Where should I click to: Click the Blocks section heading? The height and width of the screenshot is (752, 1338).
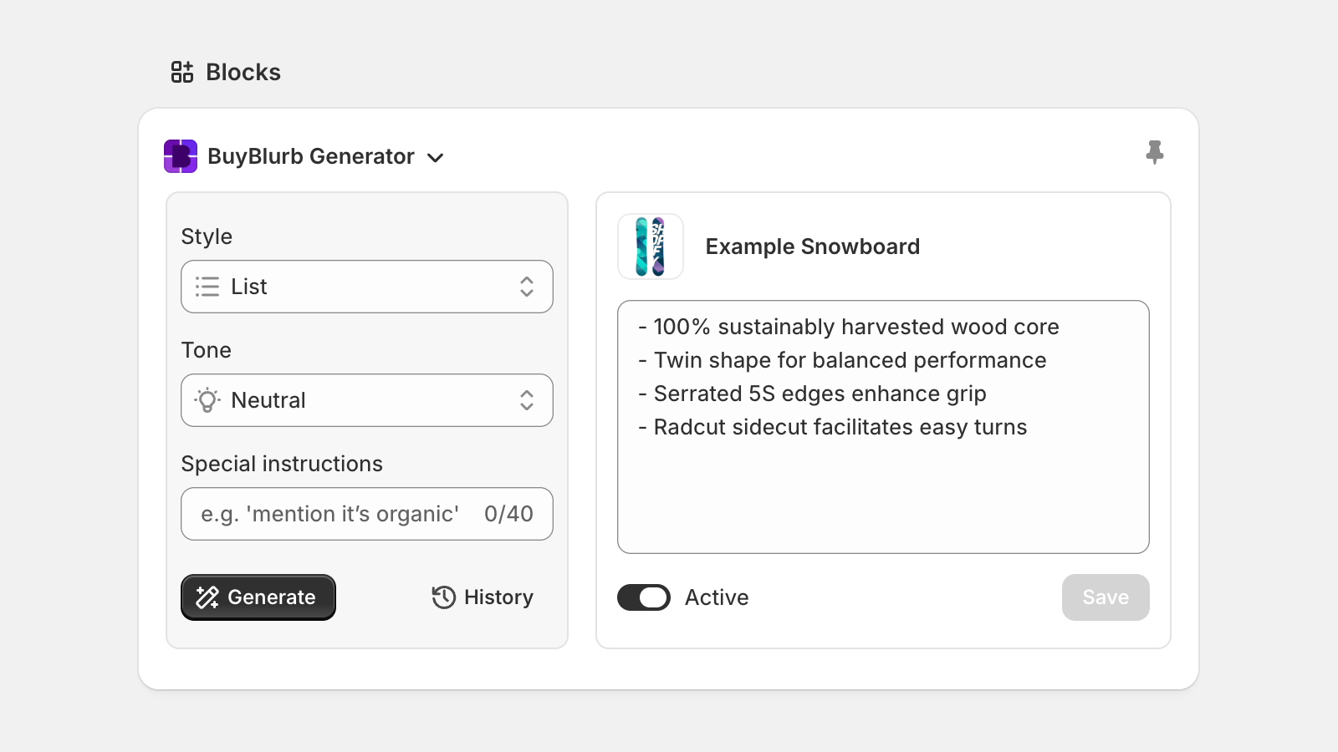point(243,73)
